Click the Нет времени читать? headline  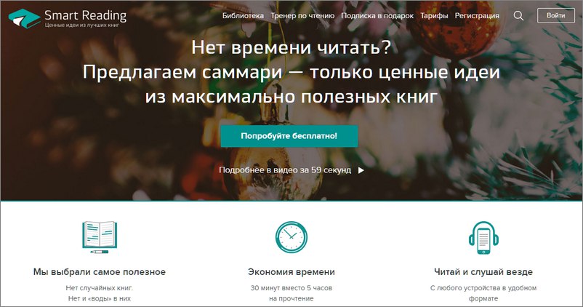291,47
